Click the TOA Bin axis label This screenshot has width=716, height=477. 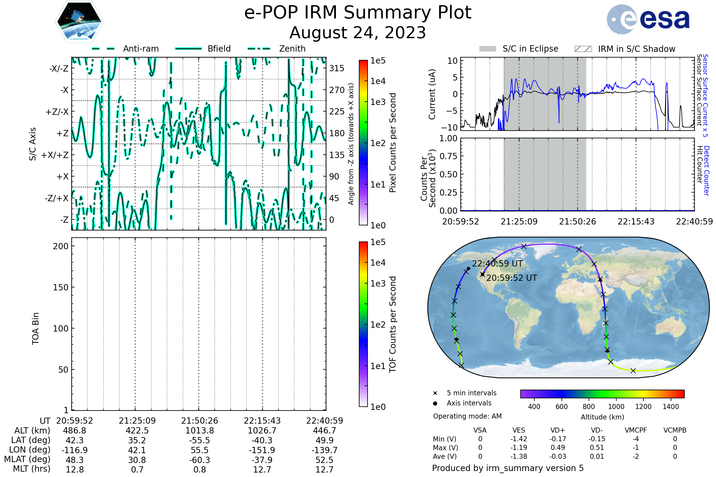pos(36,329)
